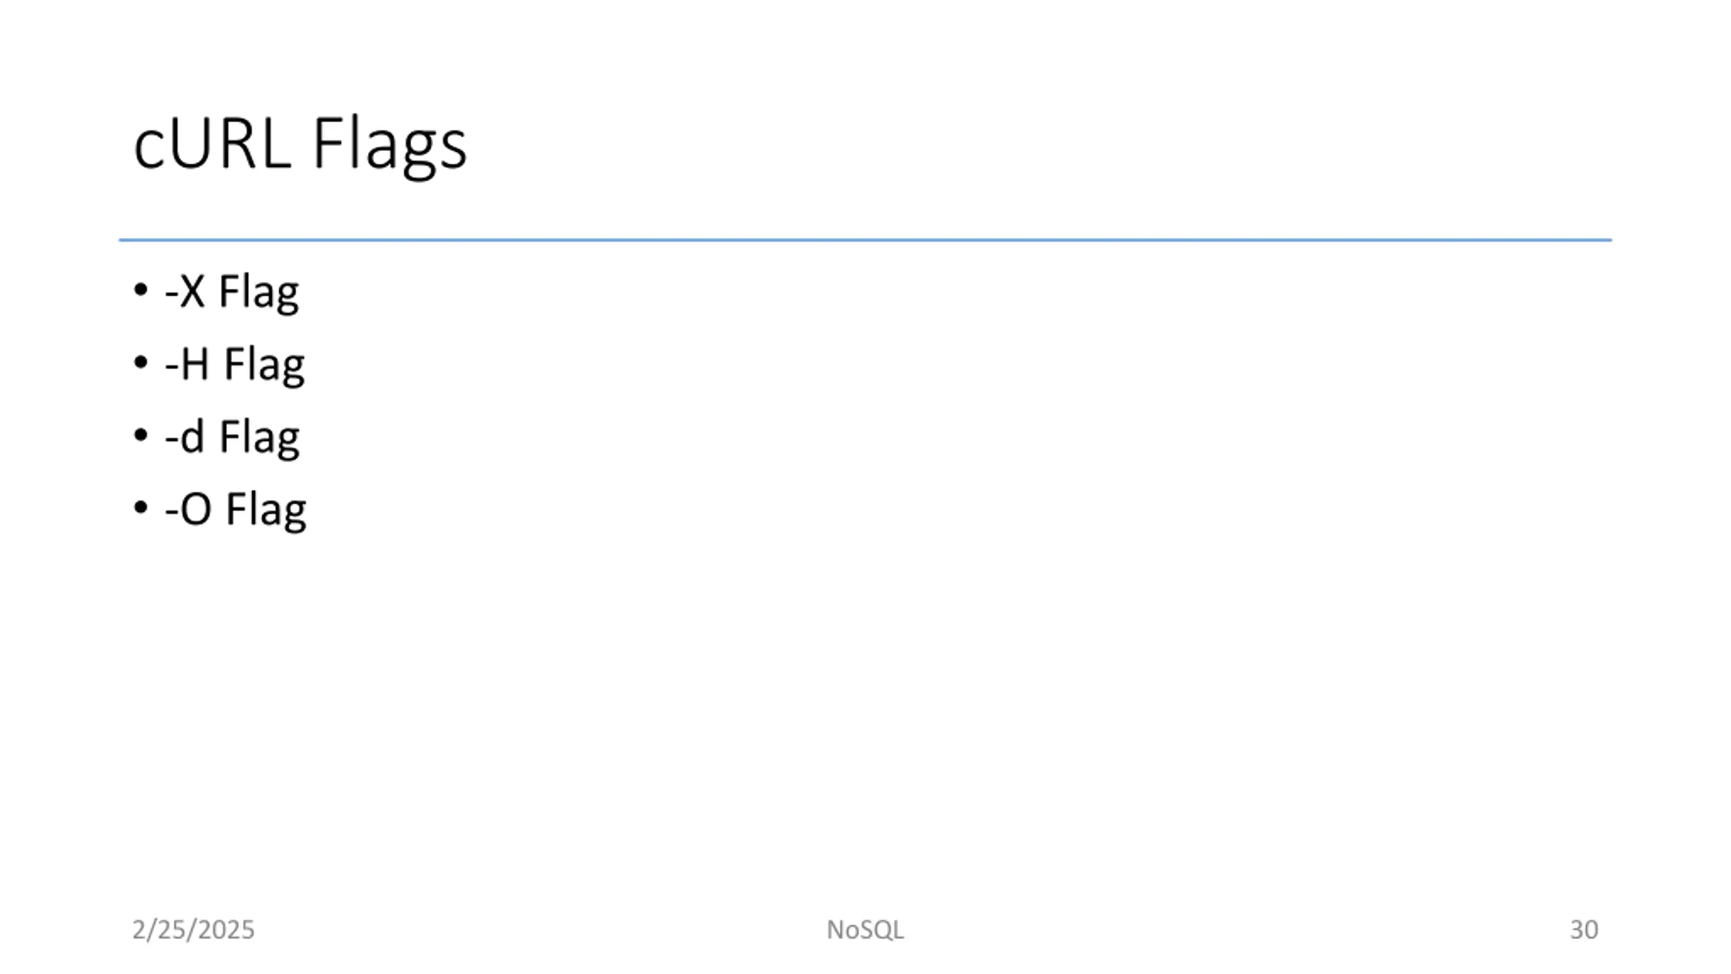Click the word "Flag" following "-O"
Screen dimensions: 1731x974
266,511
